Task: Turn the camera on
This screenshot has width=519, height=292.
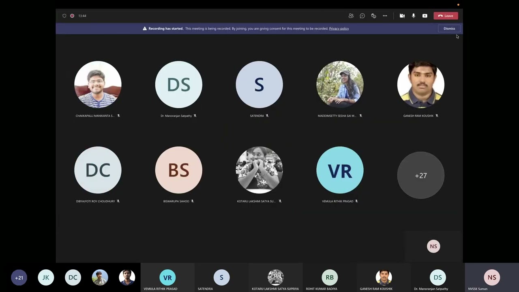Action: click(x=402, y=16)
